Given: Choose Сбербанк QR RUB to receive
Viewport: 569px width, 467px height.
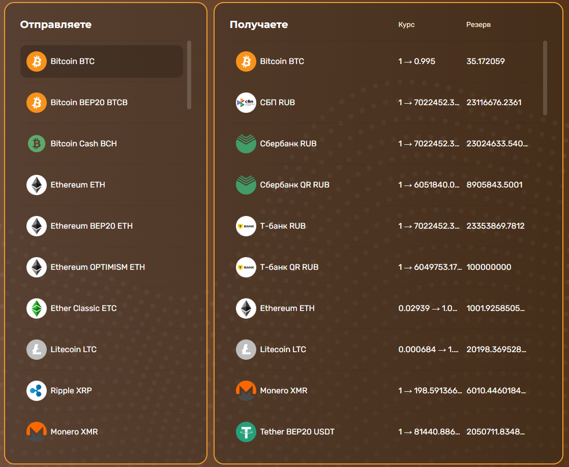Looking at the screenshot, I should (383, 185).
